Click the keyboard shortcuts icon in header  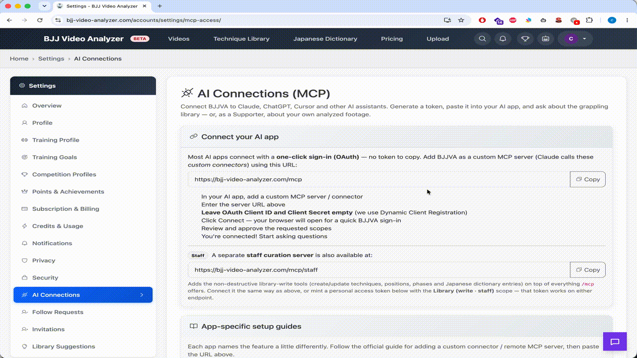click(546, 39)
